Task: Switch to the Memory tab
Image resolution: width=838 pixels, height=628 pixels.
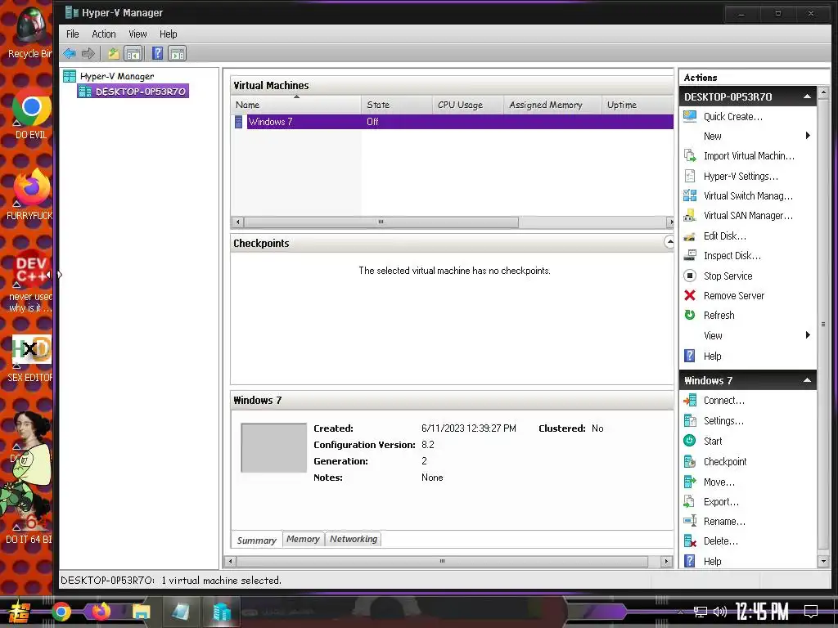Action: click(x=303, y=540)
